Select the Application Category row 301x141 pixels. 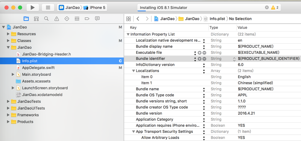tap(213, 120)
